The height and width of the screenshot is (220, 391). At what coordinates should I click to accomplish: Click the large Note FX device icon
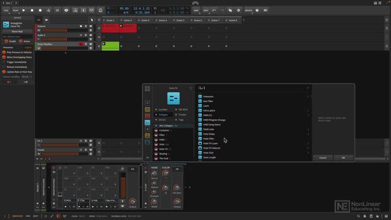pyautogui.click(x=174, y=98)
